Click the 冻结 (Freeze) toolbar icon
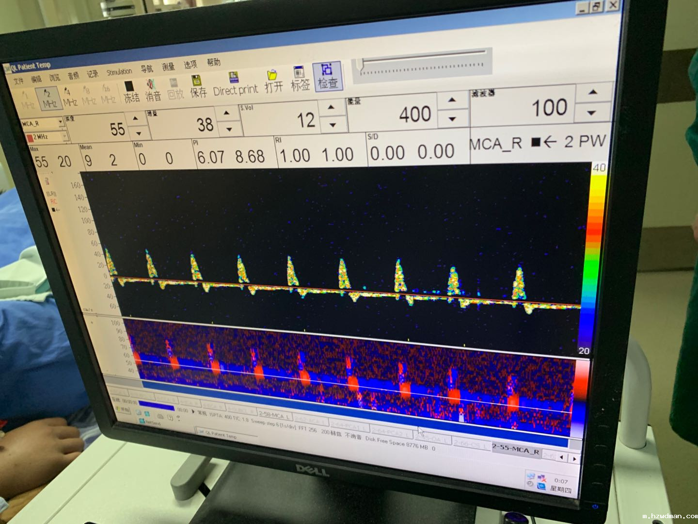698x524 pixels. [131, 92]
